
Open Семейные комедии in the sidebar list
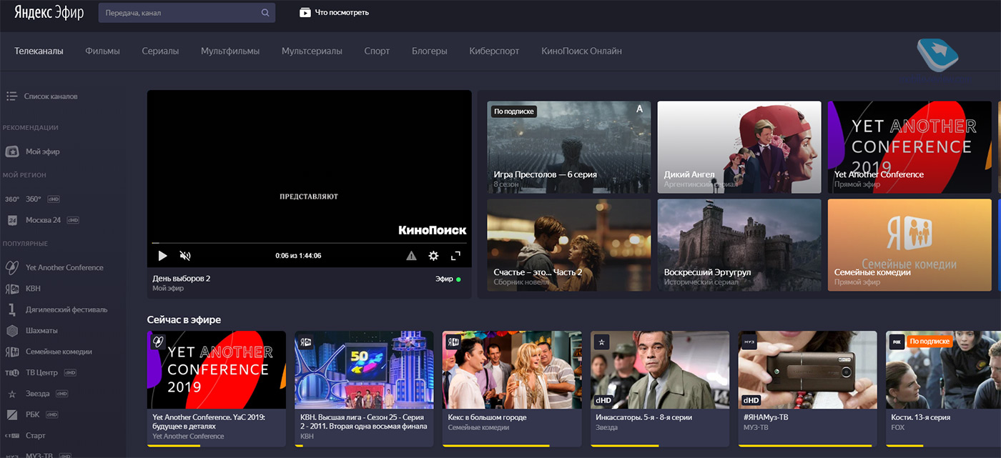pyautogui.click(x=49, y=352)
